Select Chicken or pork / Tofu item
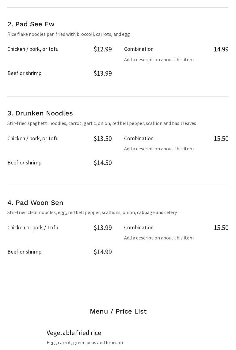 [33, 228]
